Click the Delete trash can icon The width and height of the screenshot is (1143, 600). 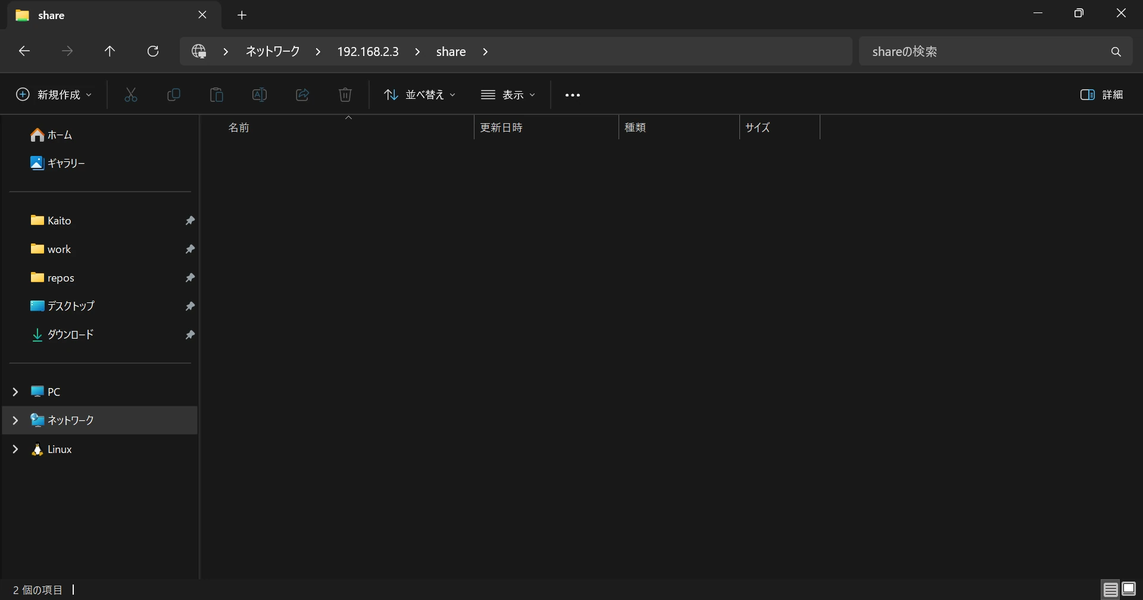345,95
